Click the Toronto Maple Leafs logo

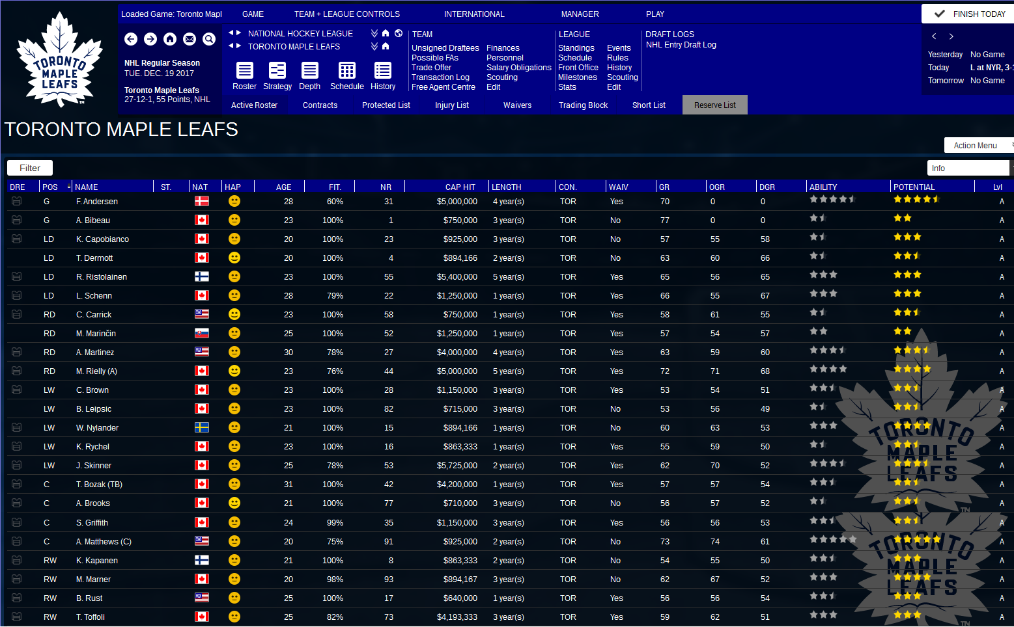(60, 59)
